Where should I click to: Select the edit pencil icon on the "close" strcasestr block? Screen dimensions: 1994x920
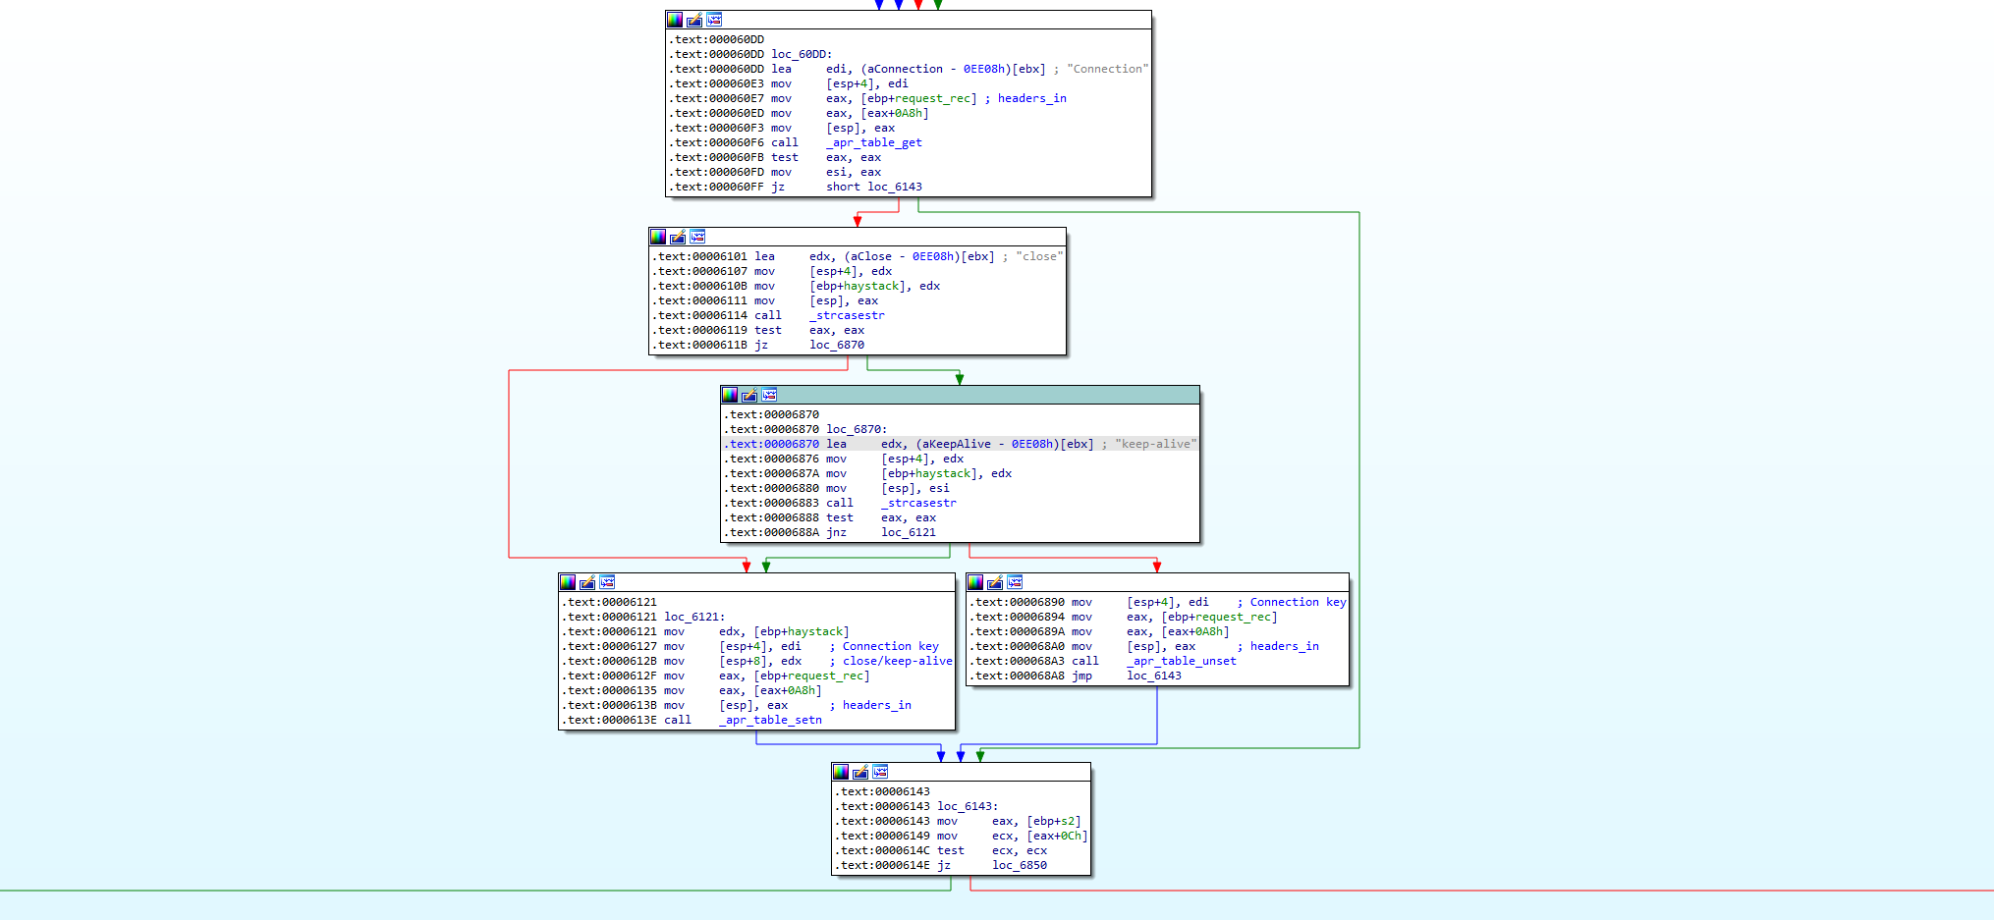pyautogui.click(x=677, y=237)
